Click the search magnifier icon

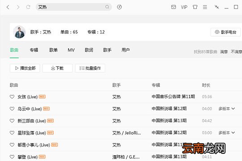(x=107, y=7)
